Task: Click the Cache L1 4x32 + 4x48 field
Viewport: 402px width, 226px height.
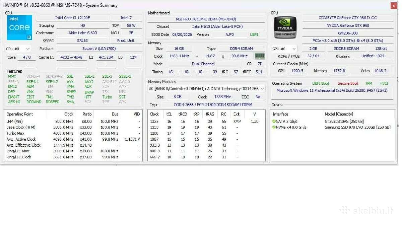Action: coord(71,57)
